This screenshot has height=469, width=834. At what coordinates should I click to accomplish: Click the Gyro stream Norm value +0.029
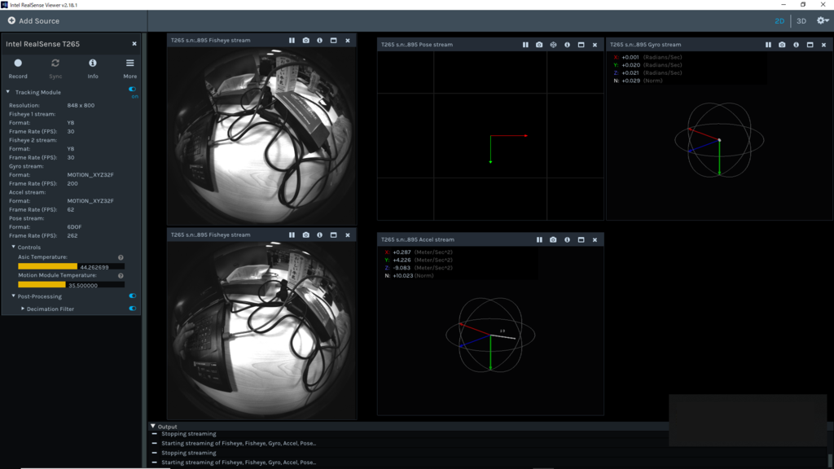(x=631, y=81)
